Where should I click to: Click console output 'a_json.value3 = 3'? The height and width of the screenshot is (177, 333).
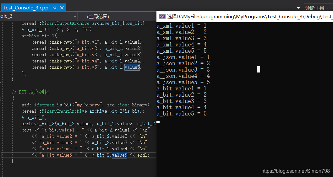(183, 70)
